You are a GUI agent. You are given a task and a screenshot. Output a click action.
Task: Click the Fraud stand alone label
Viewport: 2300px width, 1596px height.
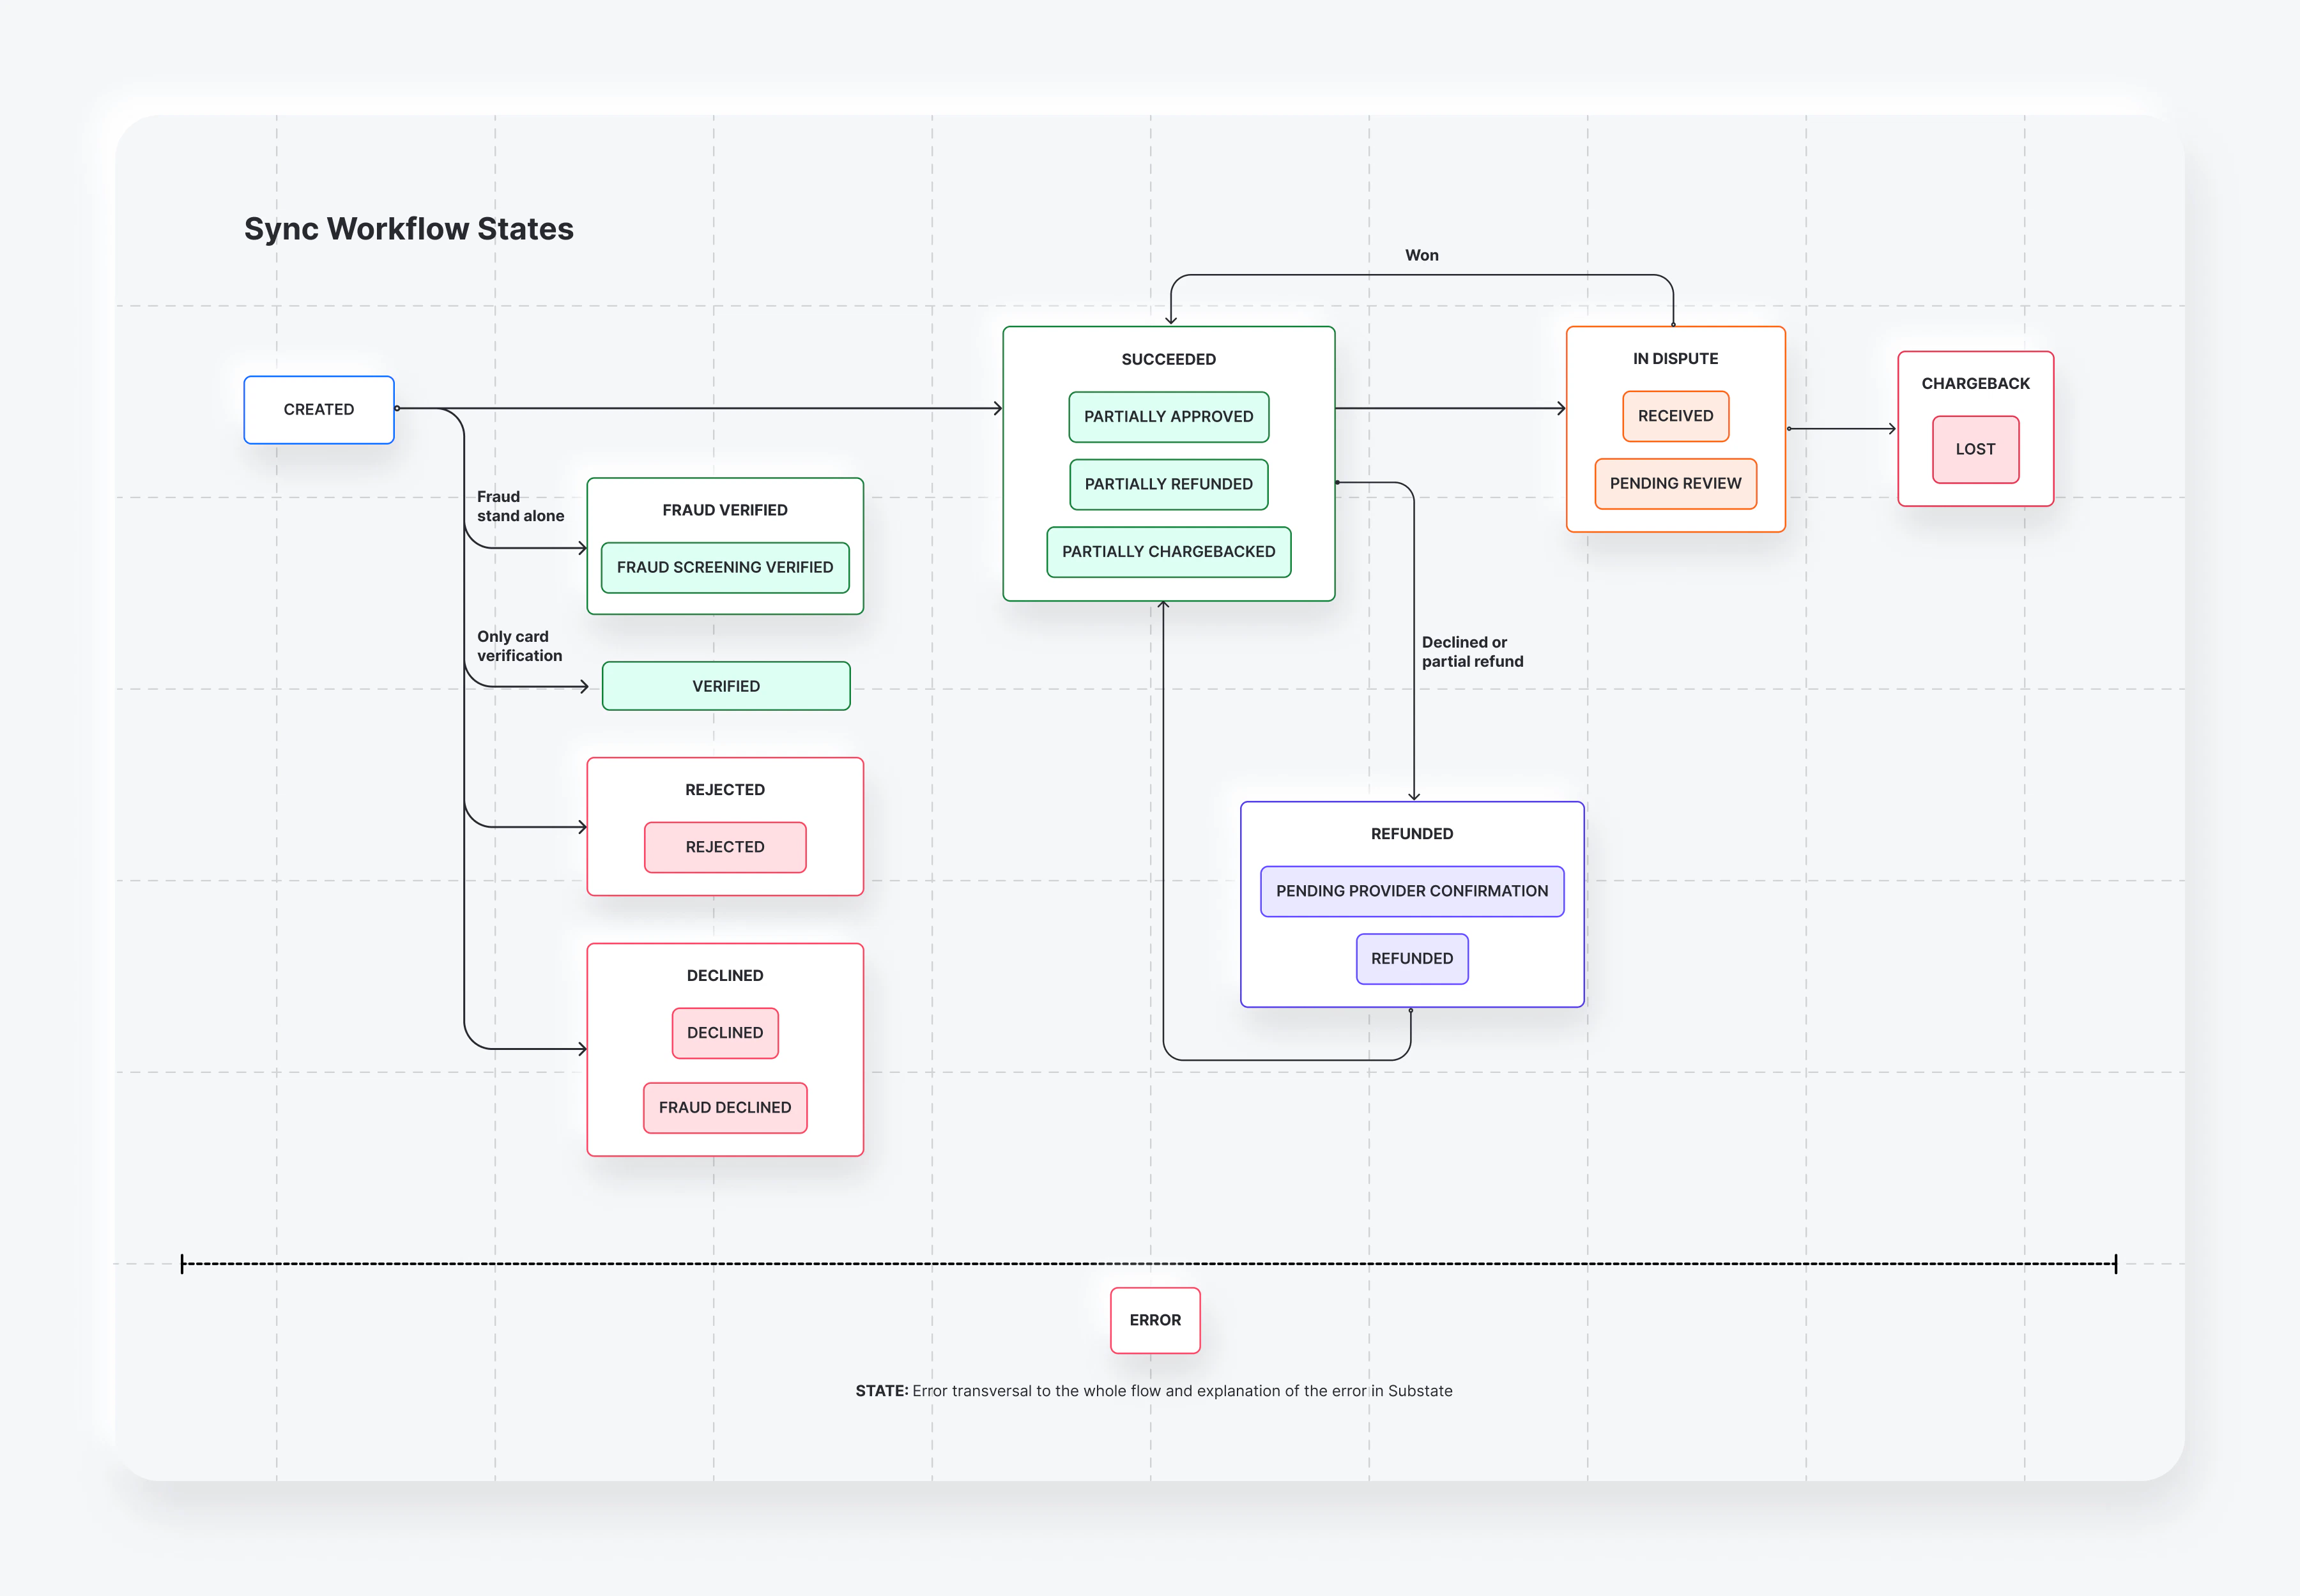pyautogui.click(x=519, y=506)
